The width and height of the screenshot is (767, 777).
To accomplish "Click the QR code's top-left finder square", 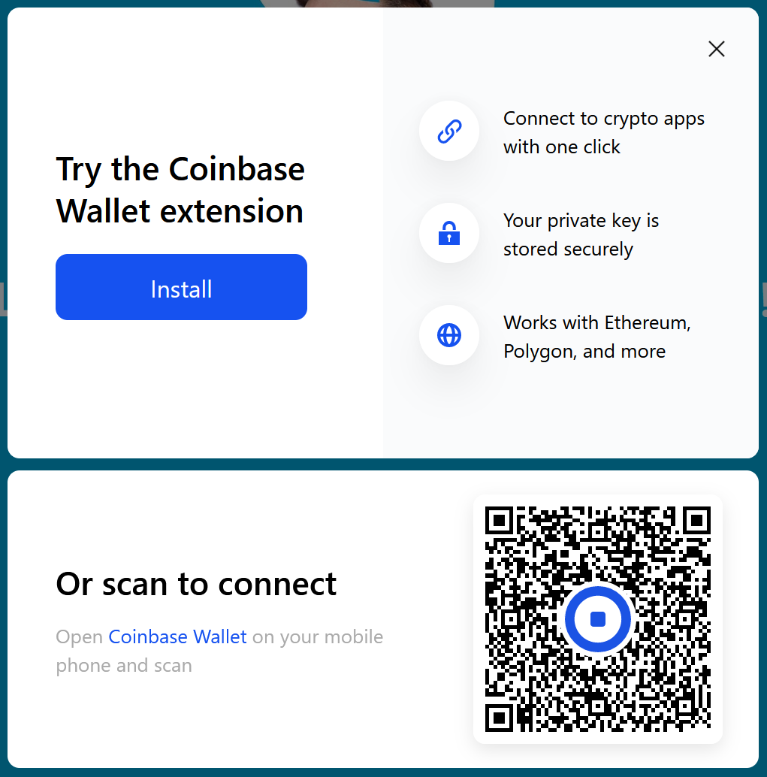I will coord(500,521).
